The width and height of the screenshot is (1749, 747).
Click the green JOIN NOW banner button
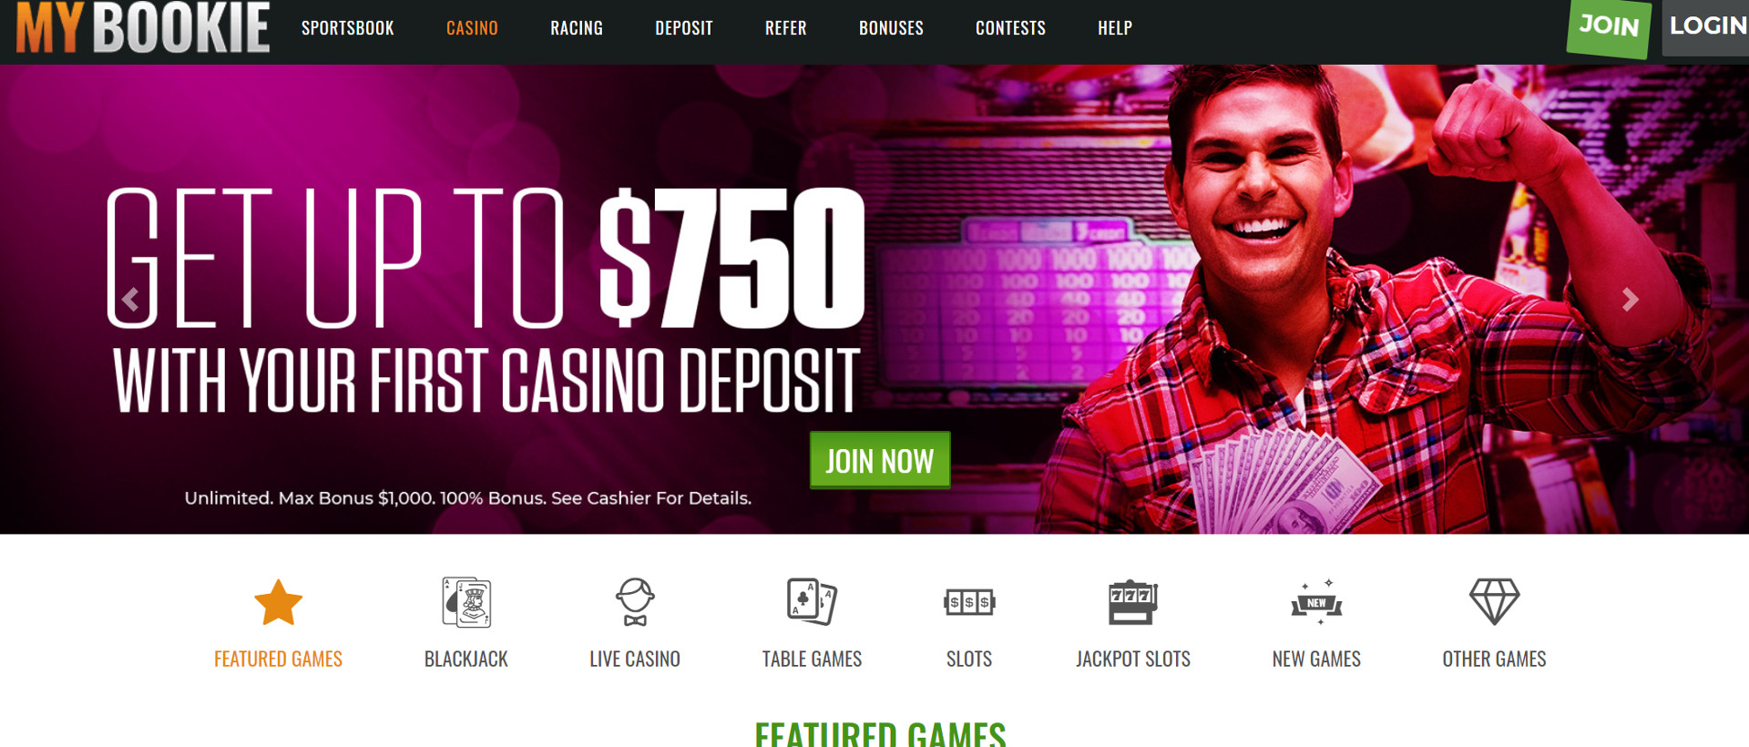tap(880, 460)
